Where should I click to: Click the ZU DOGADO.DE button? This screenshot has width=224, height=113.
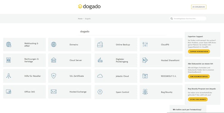click(x=199, y=7)
